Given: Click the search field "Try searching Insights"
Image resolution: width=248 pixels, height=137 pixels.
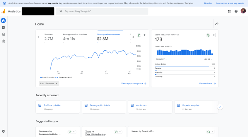Looking at the screenshot, I should point(102,11).
